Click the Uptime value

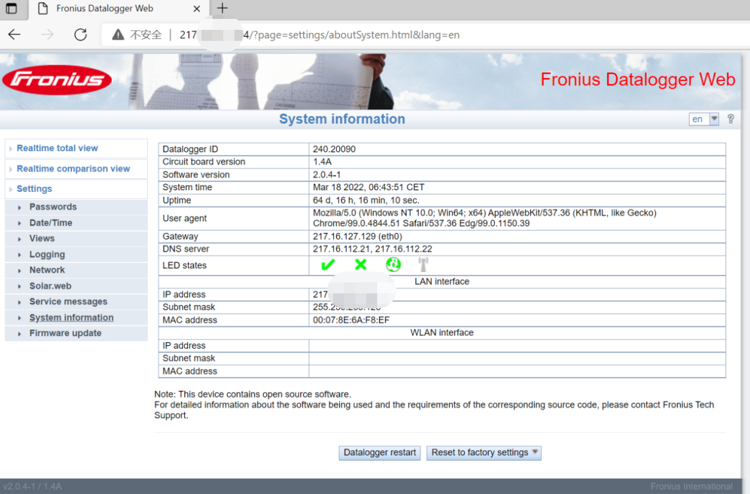click(x=366, y=201)
